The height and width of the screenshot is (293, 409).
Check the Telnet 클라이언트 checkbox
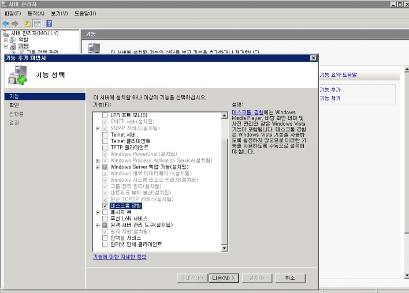click(105, 141)
